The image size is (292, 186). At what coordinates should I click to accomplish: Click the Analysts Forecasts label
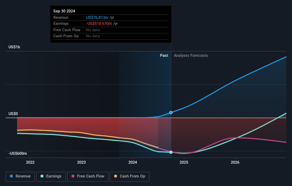191,55
